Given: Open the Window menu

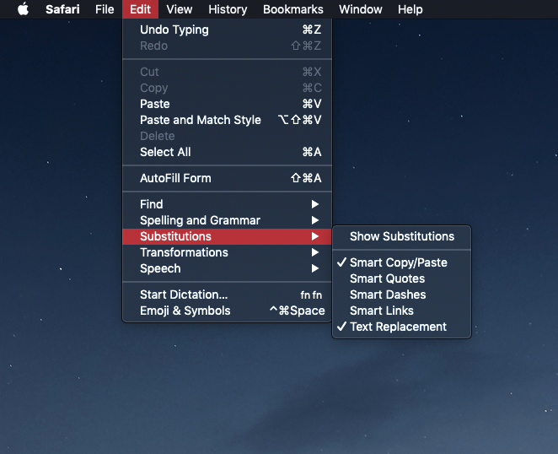Looking at the screenshot, I should [361, 9].
